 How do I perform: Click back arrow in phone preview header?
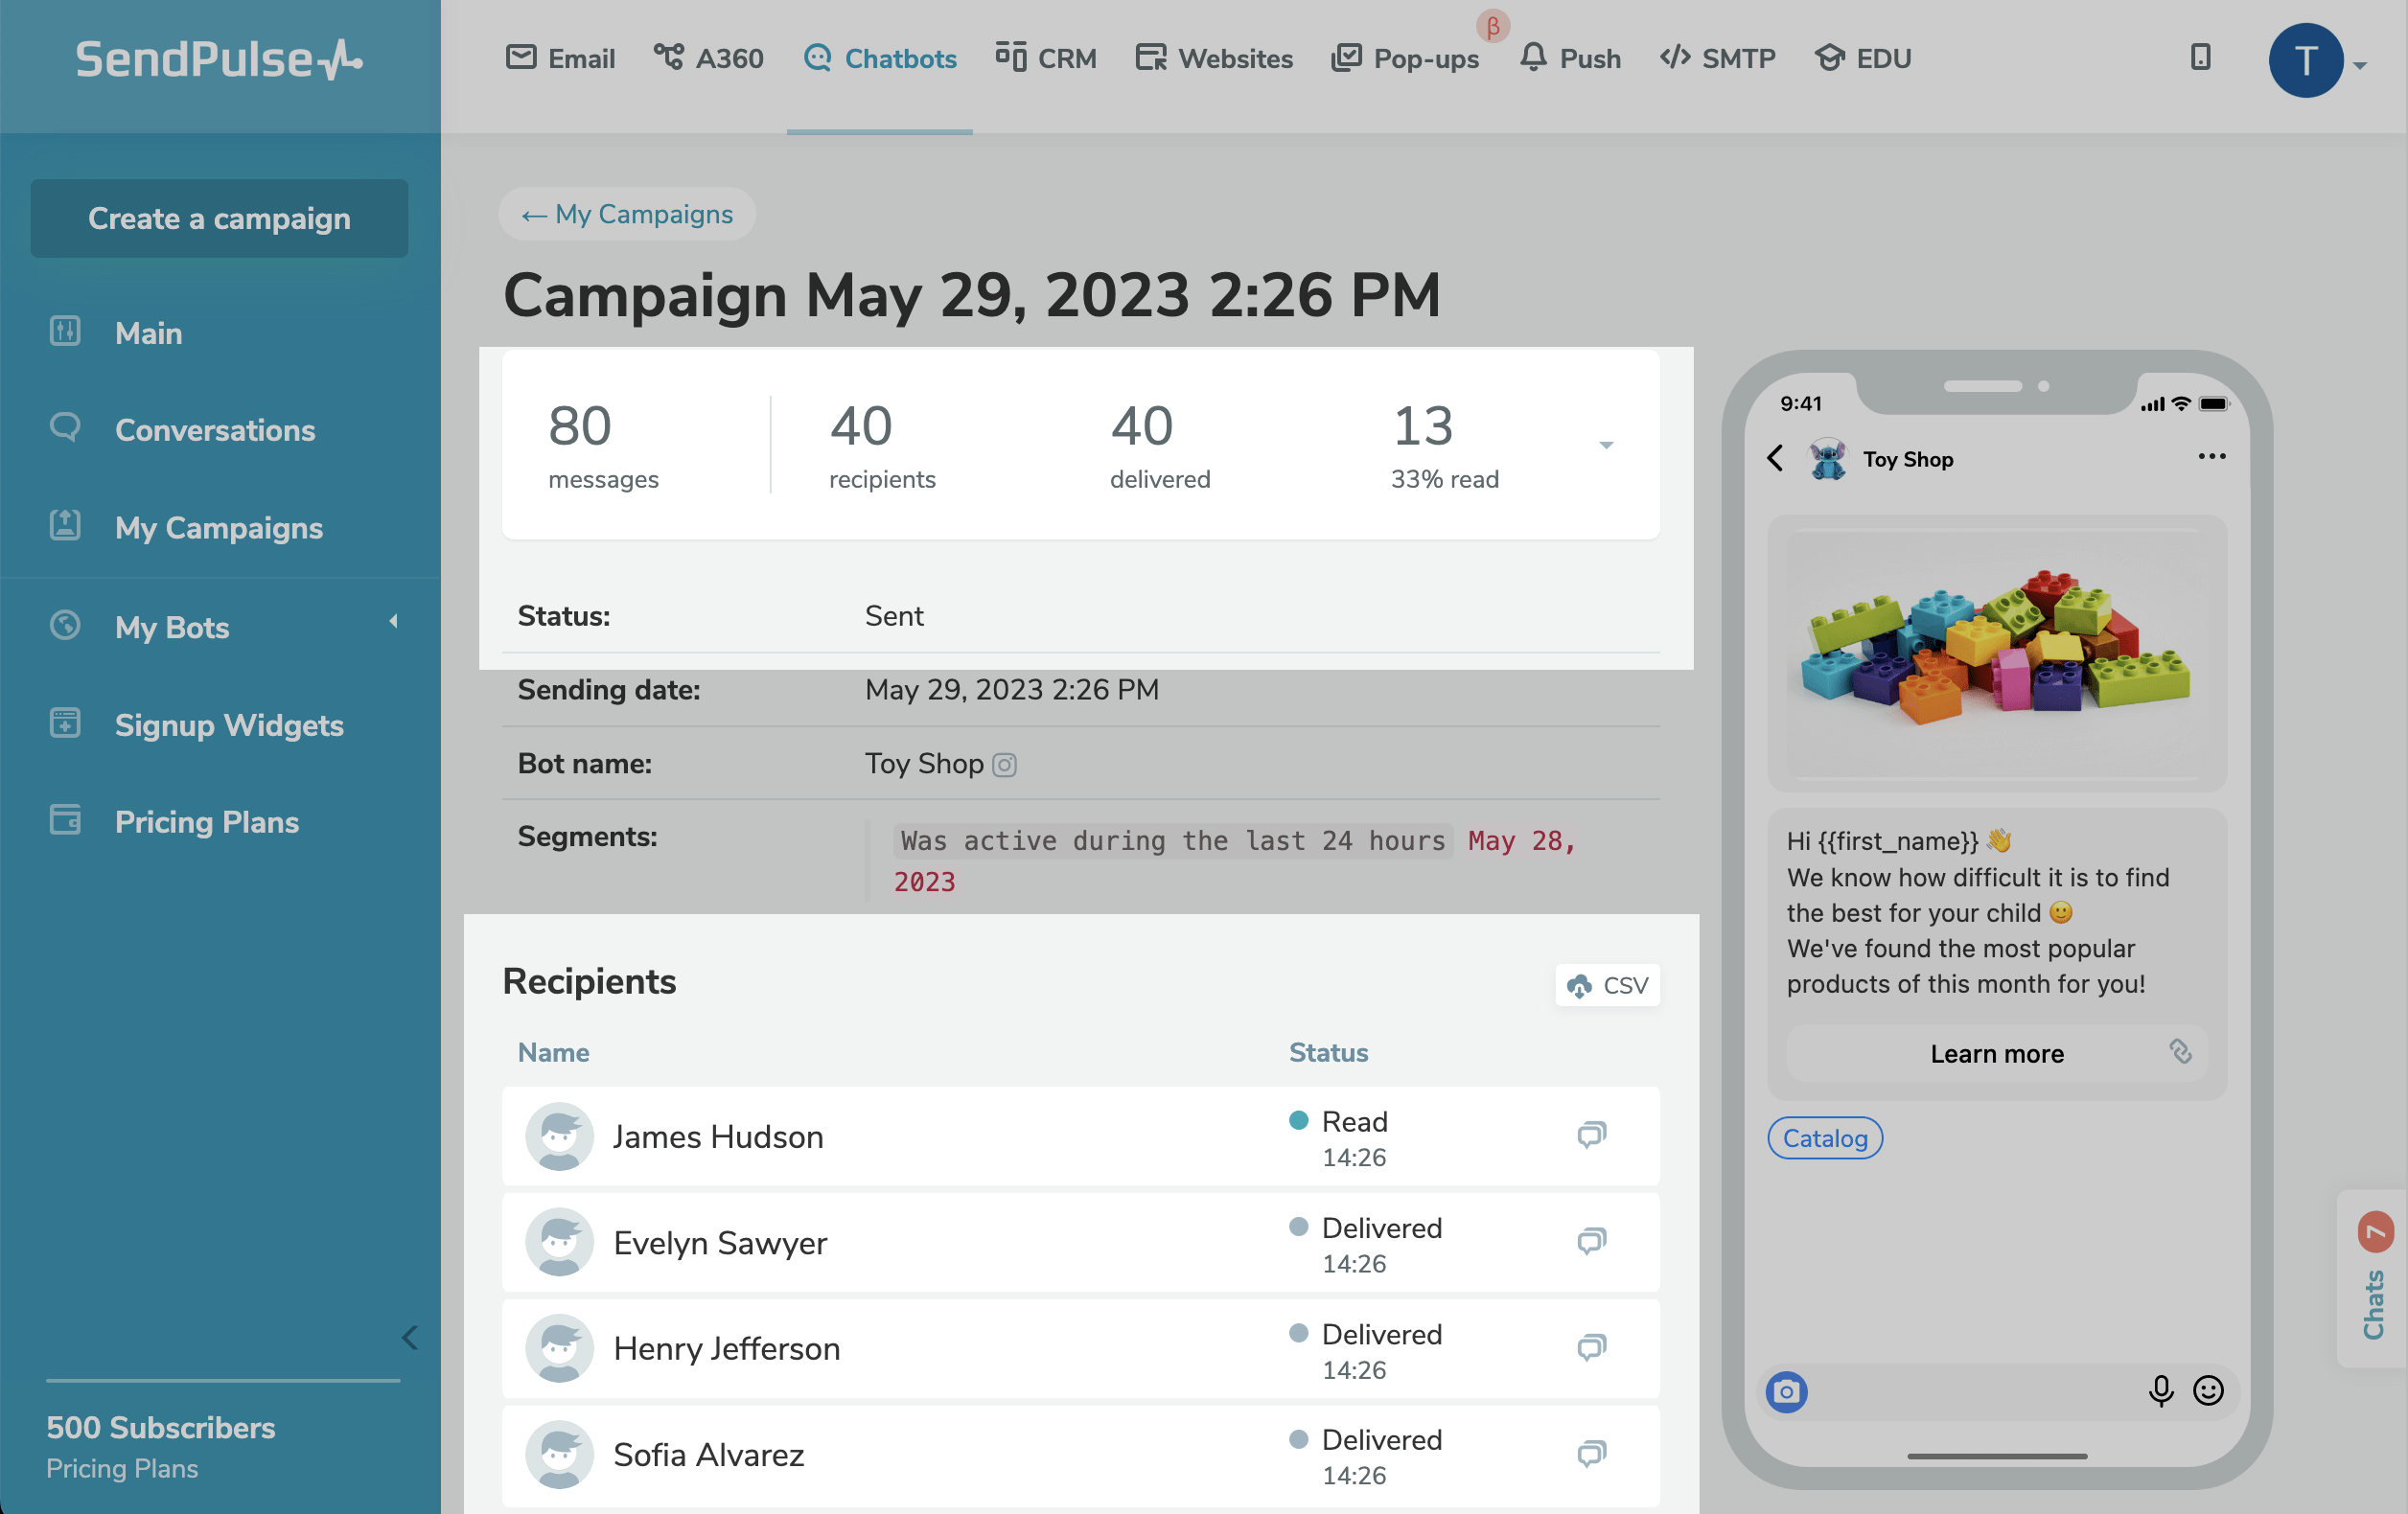pos(1775,458)
